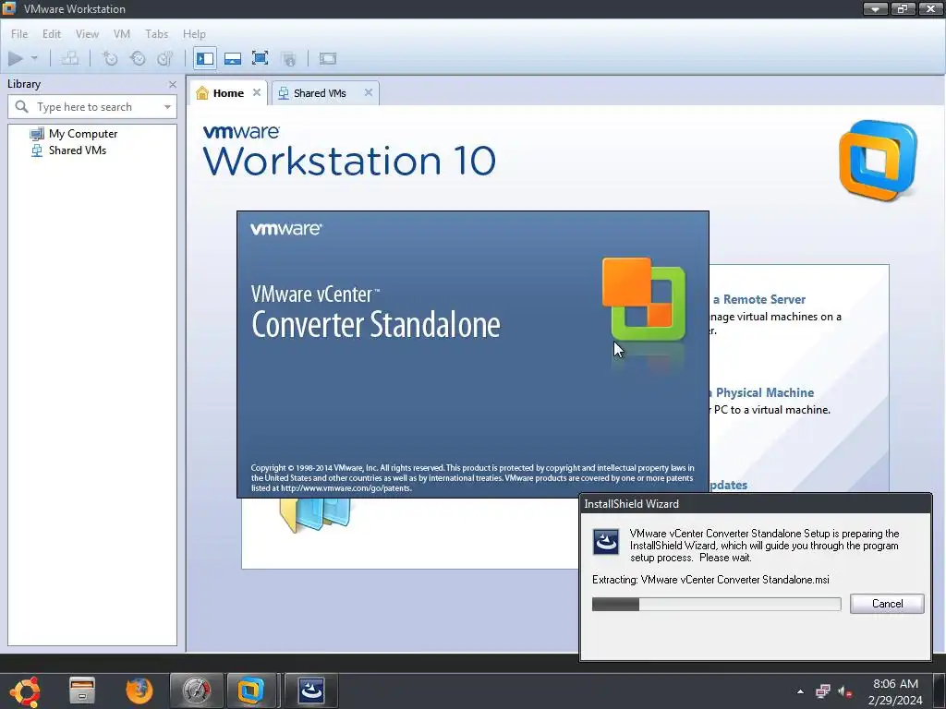The height and width of the screenshot is (709, 946).
Task: Expand hidden system tray icons arrow
Action: (800, 691)
